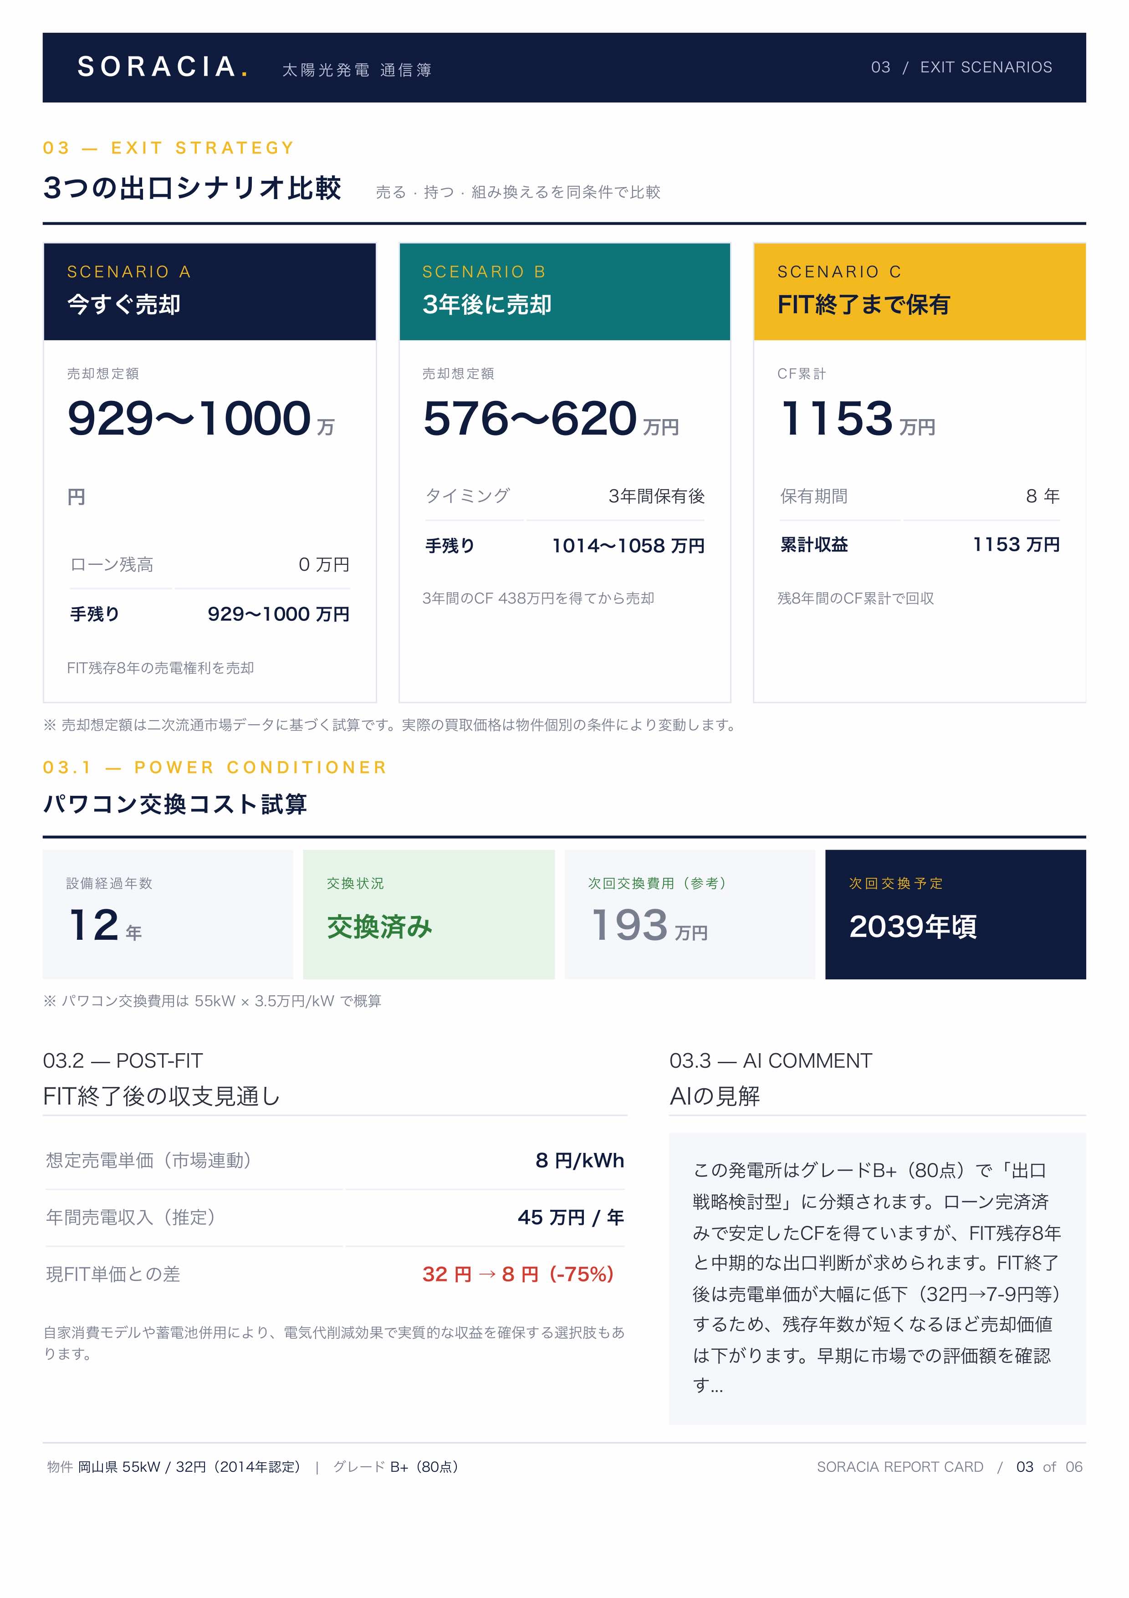Image resolution: width=1129 pixels, height=1598 pixels.
Task: Click the SCENARIO B label
Action: [484, 271]
